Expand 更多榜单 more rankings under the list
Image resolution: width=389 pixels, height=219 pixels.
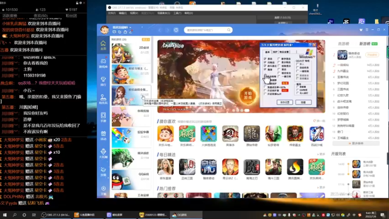356,143
